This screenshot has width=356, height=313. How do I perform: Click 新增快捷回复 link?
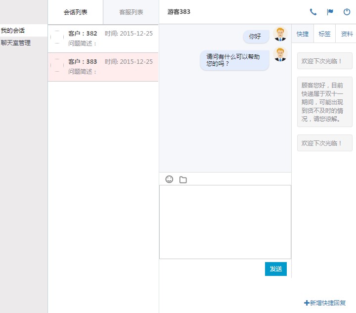tap(325, 303)
